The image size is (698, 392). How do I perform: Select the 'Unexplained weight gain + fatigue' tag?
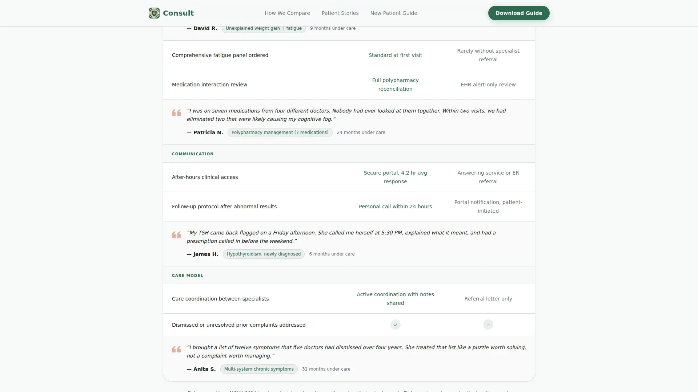[264, 28]
